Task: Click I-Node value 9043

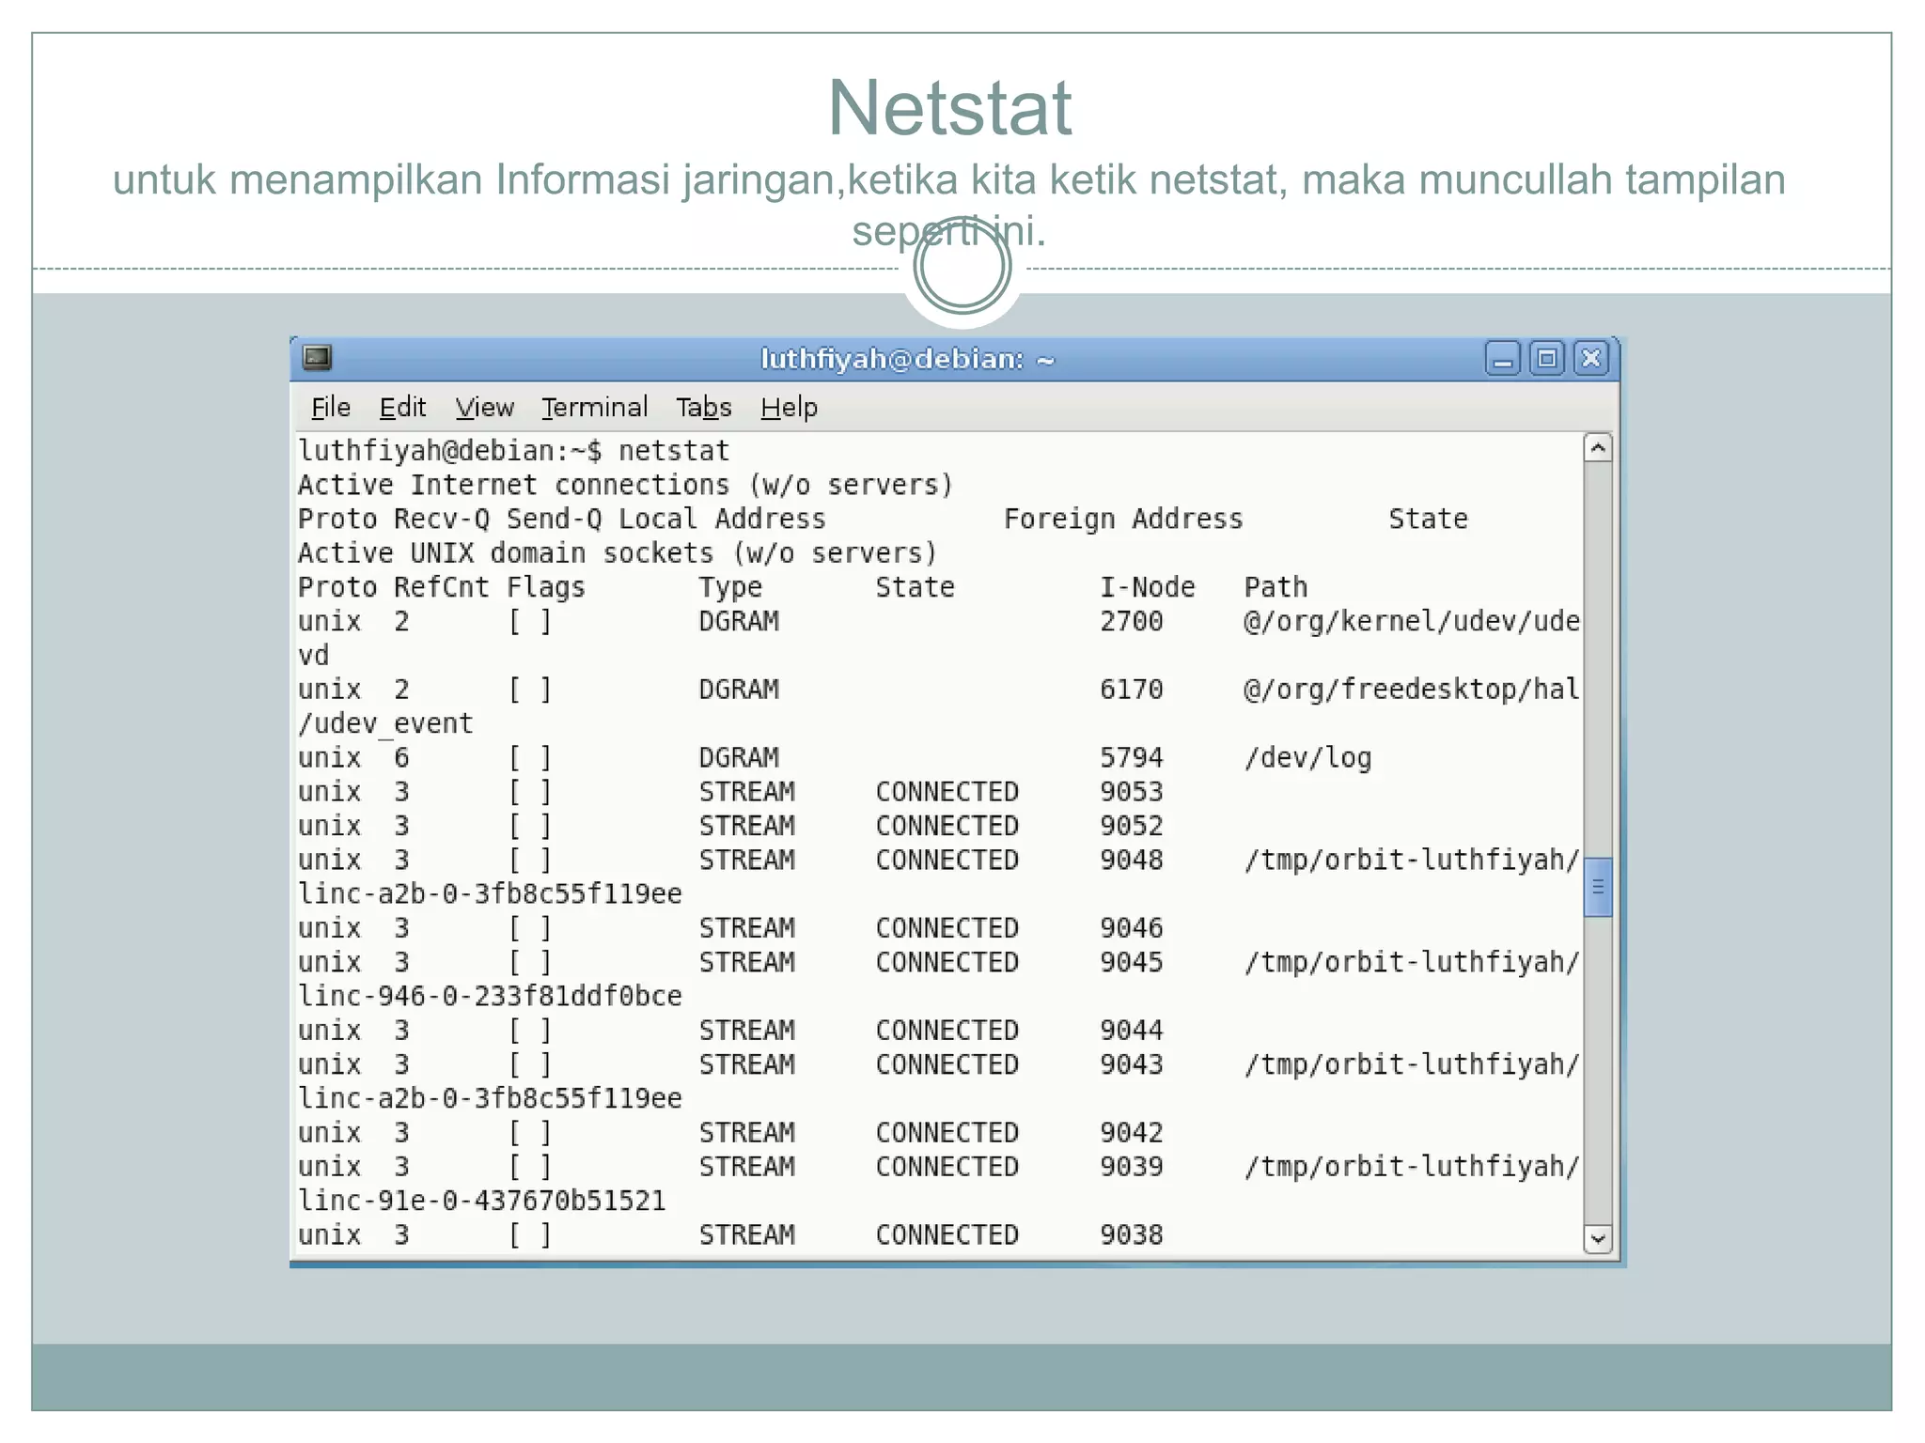Action: tap(1132, 1064)
